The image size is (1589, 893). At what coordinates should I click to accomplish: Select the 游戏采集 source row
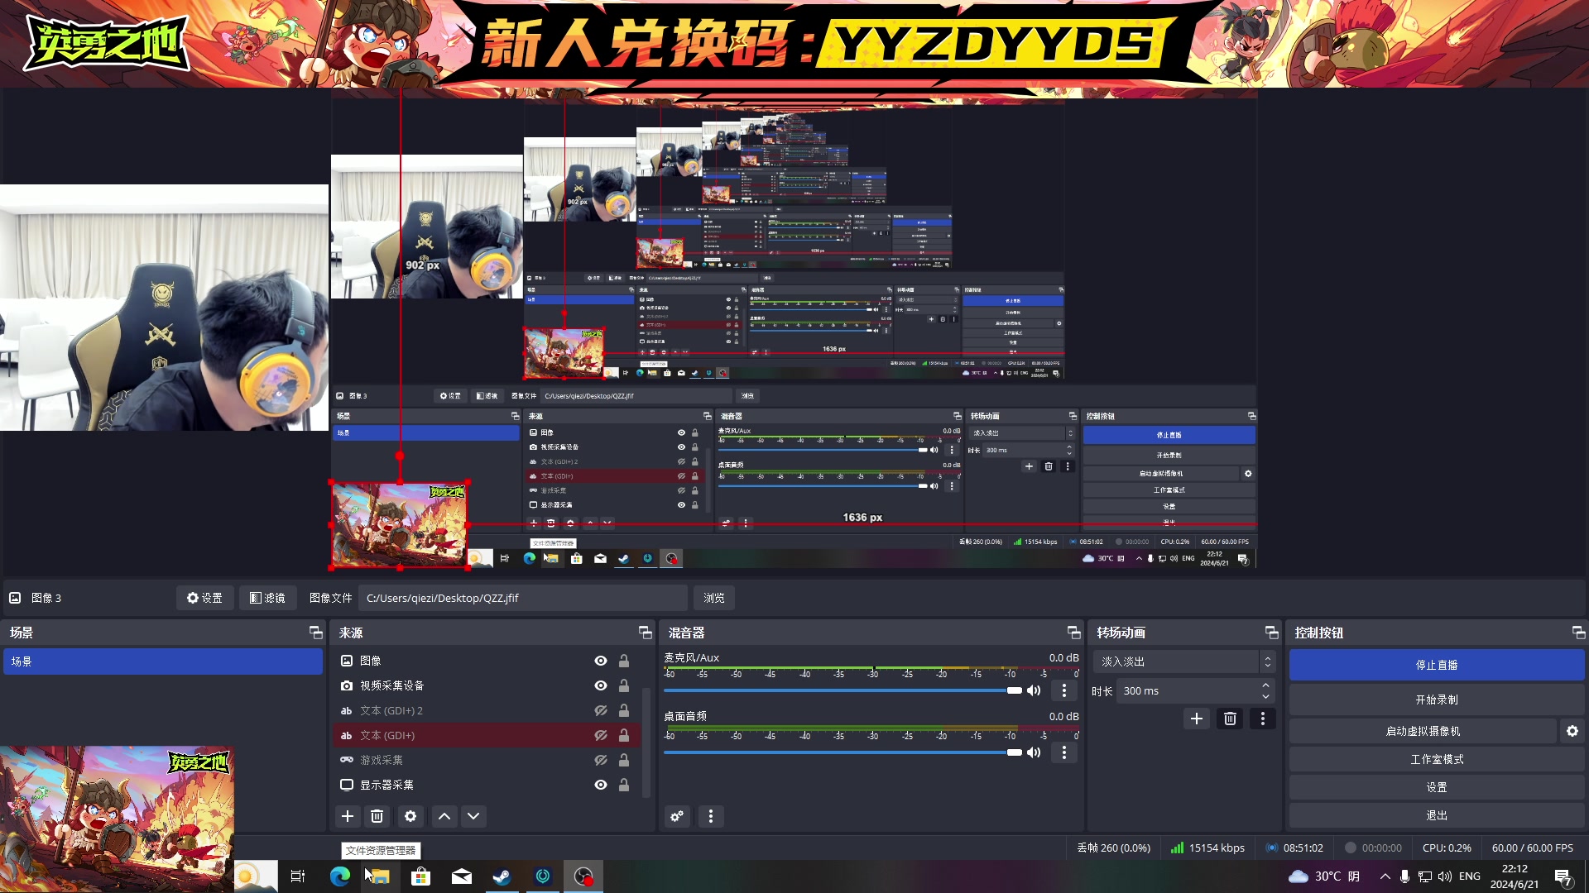[x=487, y=760]
